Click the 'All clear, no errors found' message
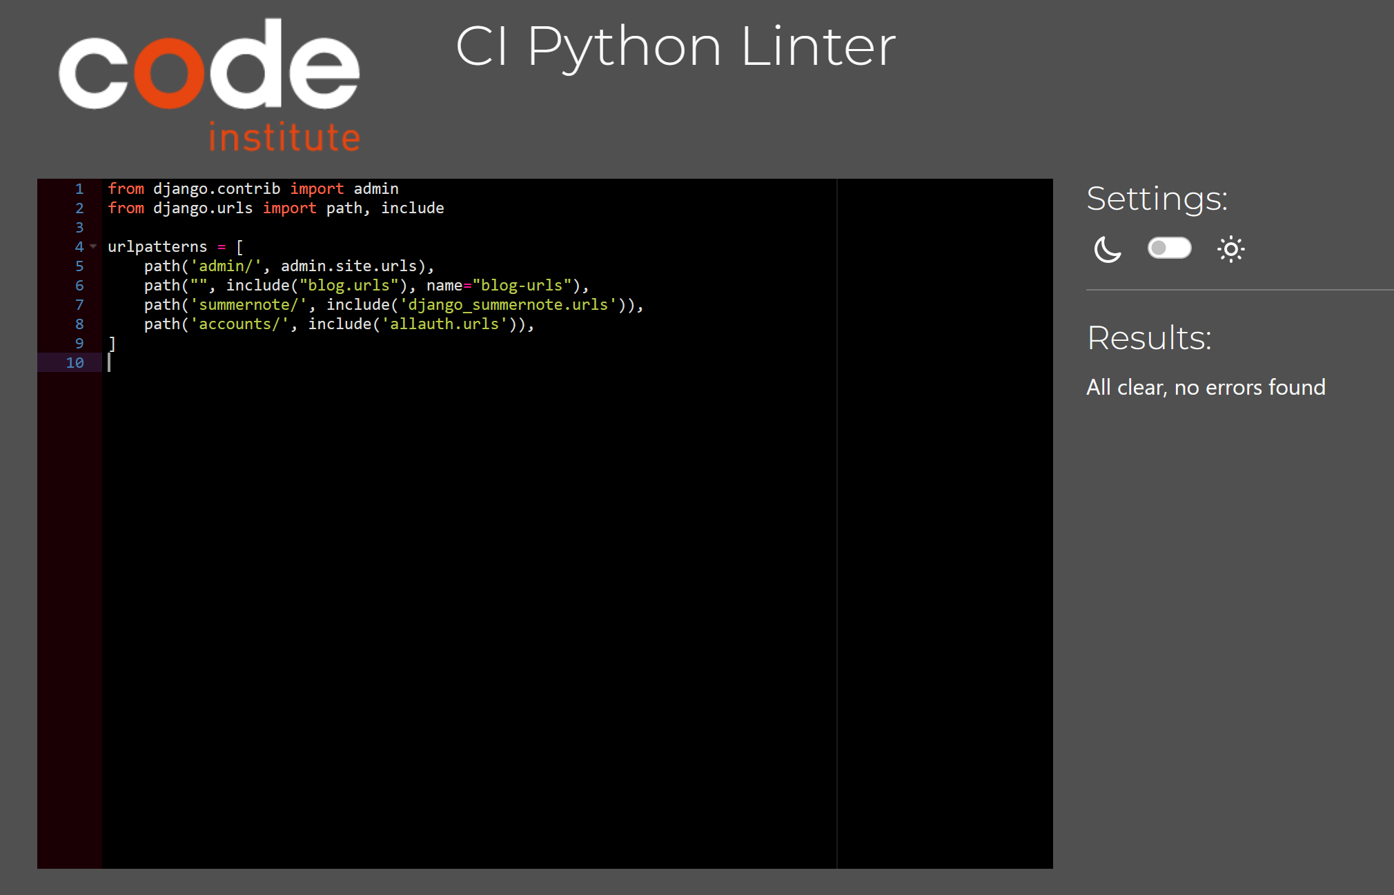Viewport: 1394px width, 895px height. pyautogui.click(x=1205, y=387)
